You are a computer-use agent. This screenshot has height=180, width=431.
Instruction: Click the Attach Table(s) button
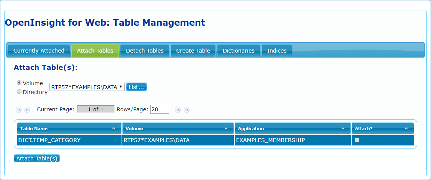37,159
